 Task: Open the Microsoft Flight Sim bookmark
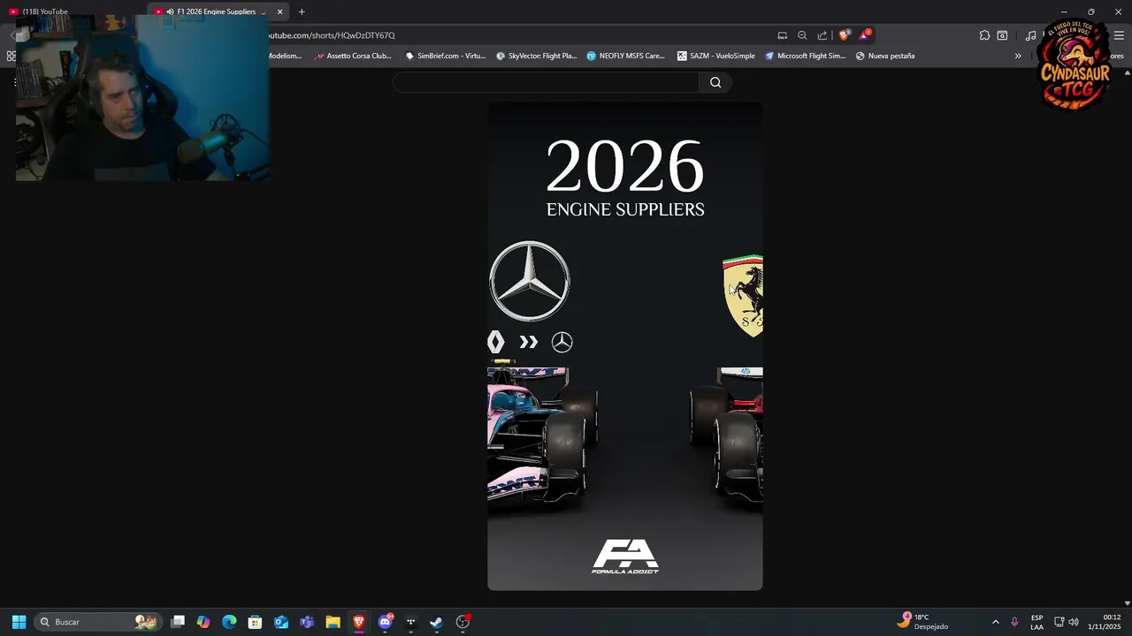[805, 56]
